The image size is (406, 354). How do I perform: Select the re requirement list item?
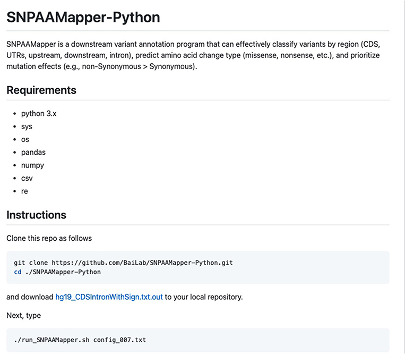pos(24,191)
